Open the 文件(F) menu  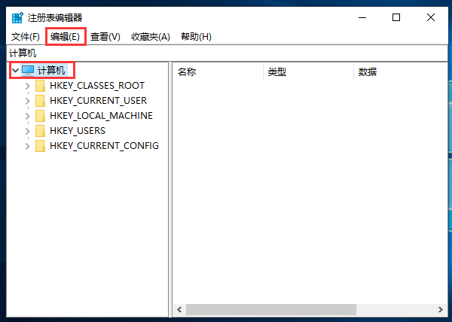25,37
